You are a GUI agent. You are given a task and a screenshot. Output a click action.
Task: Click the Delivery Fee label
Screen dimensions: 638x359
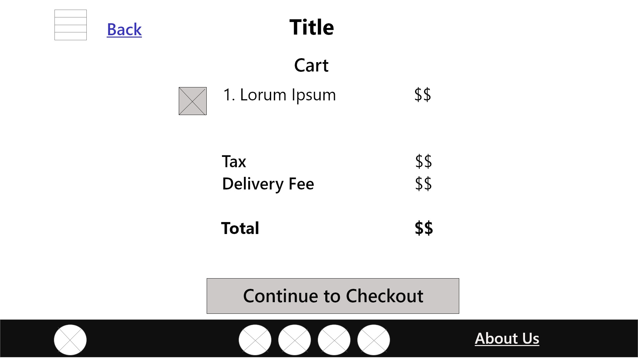[x=268, y=184]
